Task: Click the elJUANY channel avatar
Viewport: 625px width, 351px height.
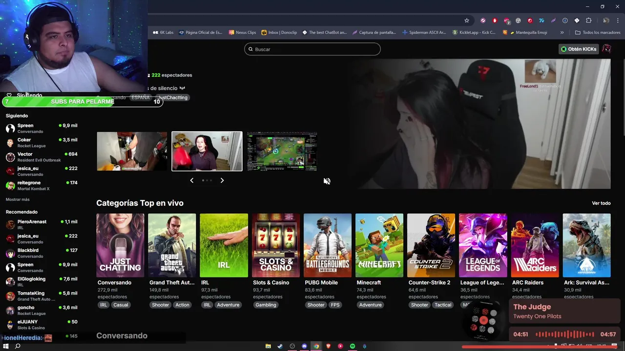Action: click(x=10, y=325)
